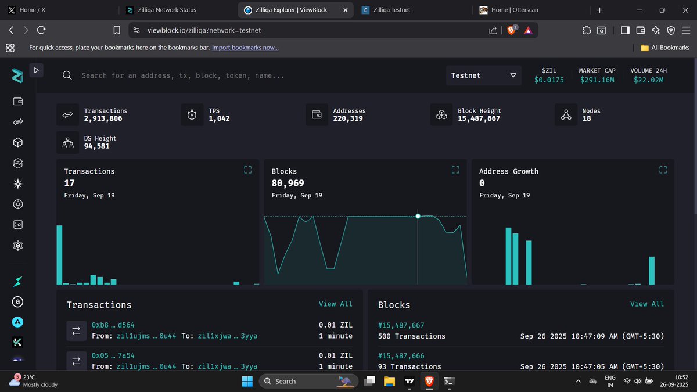This screenshot has width=697, height=392.
Task: Open the Brave Shields icon in address bar
Action: click(512, 30)
